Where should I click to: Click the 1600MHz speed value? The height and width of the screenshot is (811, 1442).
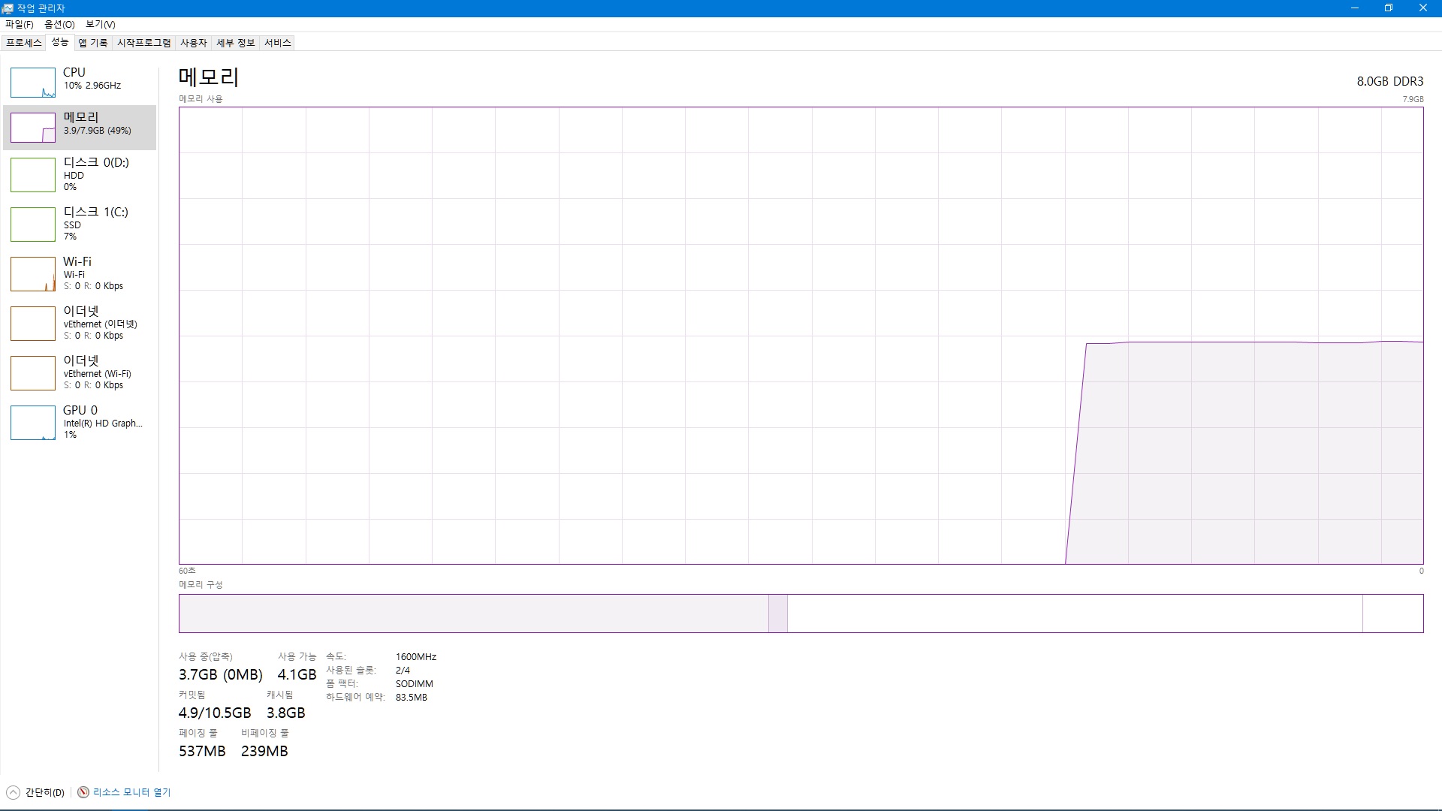(416, 657)
